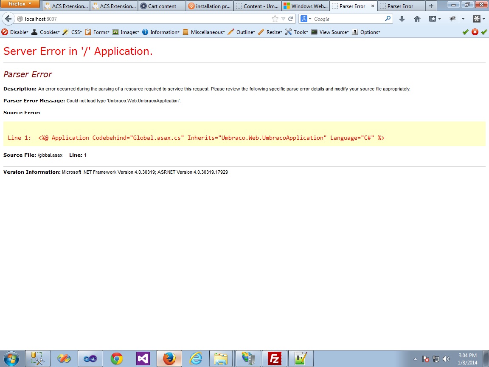
Task: Switch to the Windows Web... tab
Action: (305, 6)
